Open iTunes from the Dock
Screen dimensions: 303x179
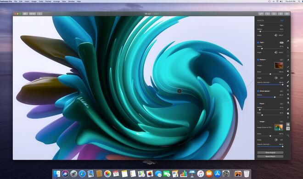click(201, 174)
